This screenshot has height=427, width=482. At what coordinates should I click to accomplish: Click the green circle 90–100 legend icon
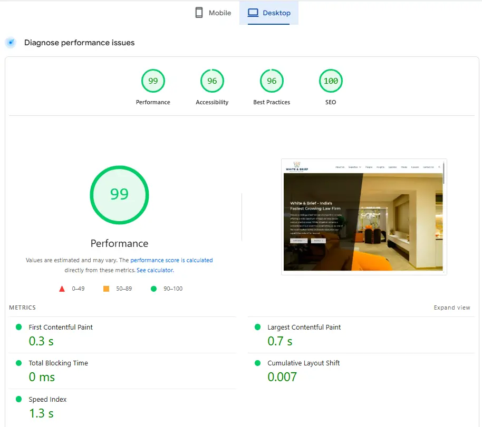(x=153, y=289)
